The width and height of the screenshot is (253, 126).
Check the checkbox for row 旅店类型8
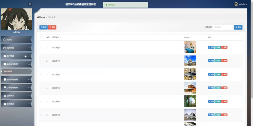[41, 47]
